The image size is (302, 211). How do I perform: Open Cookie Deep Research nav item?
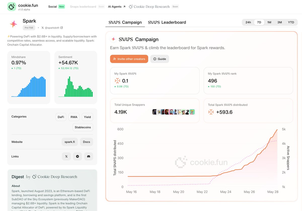point(149,7)
